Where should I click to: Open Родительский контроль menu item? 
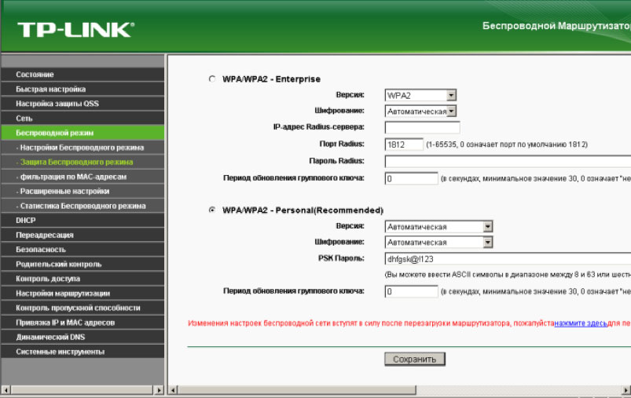point(83,264)
